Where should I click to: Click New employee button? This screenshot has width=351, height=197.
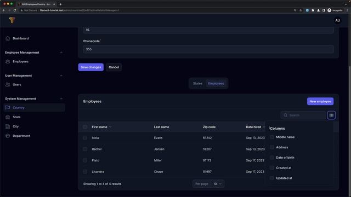(320, 101)
